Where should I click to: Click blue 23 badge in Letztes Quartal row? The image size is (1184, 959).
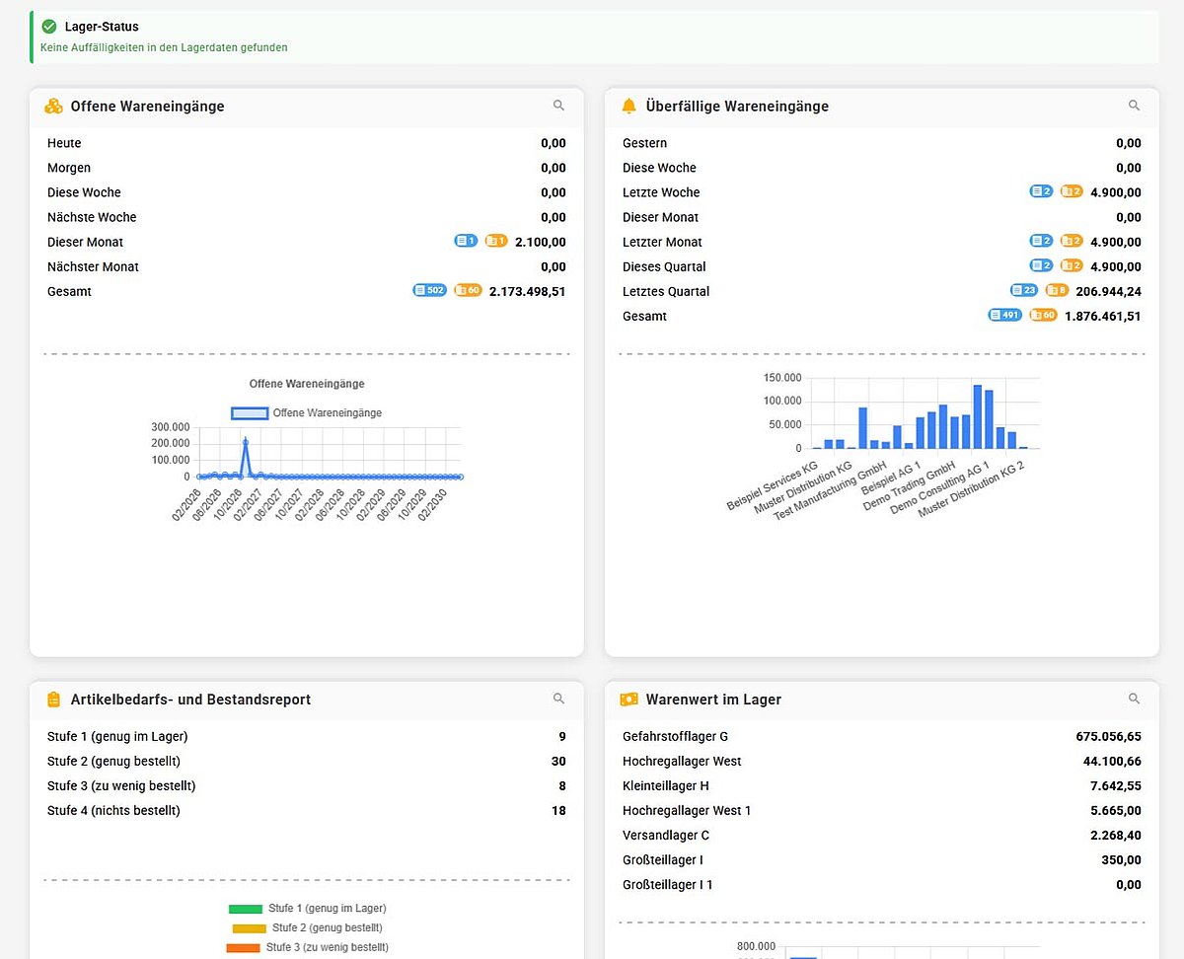point(1023,291)
